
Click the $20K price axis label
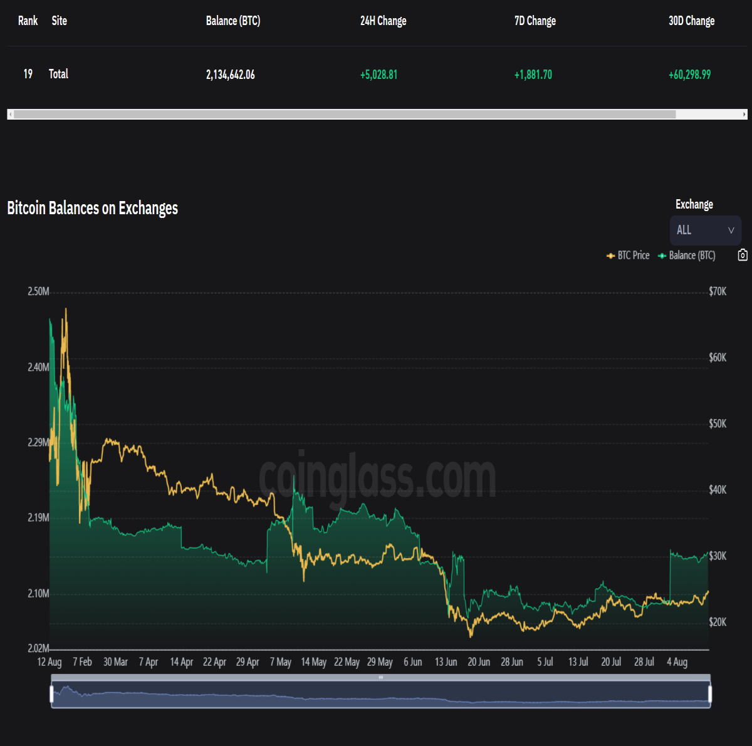(x=718, y=622)
